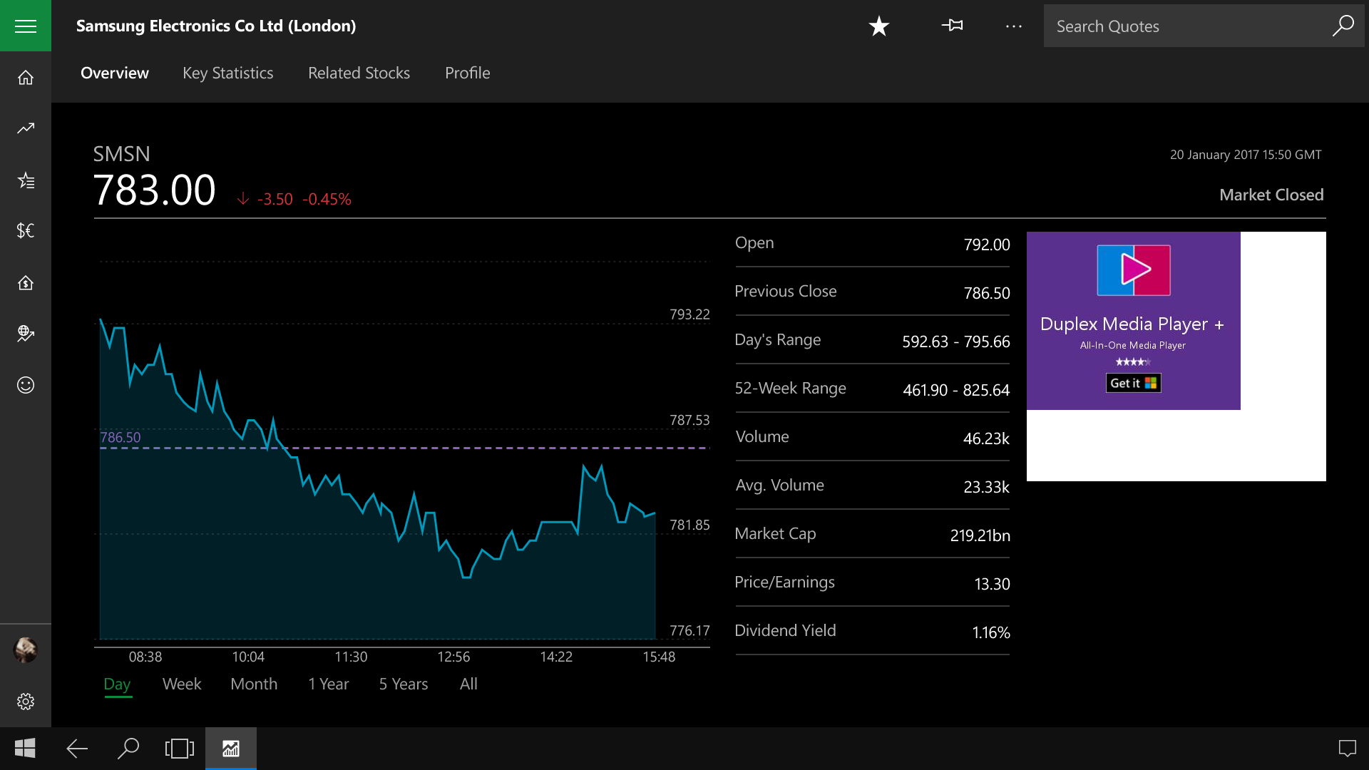The width and height of the screenshot is (1369, 770).
Task: Toggle the watchlist star favorite
Action: (x=878, y=26)
